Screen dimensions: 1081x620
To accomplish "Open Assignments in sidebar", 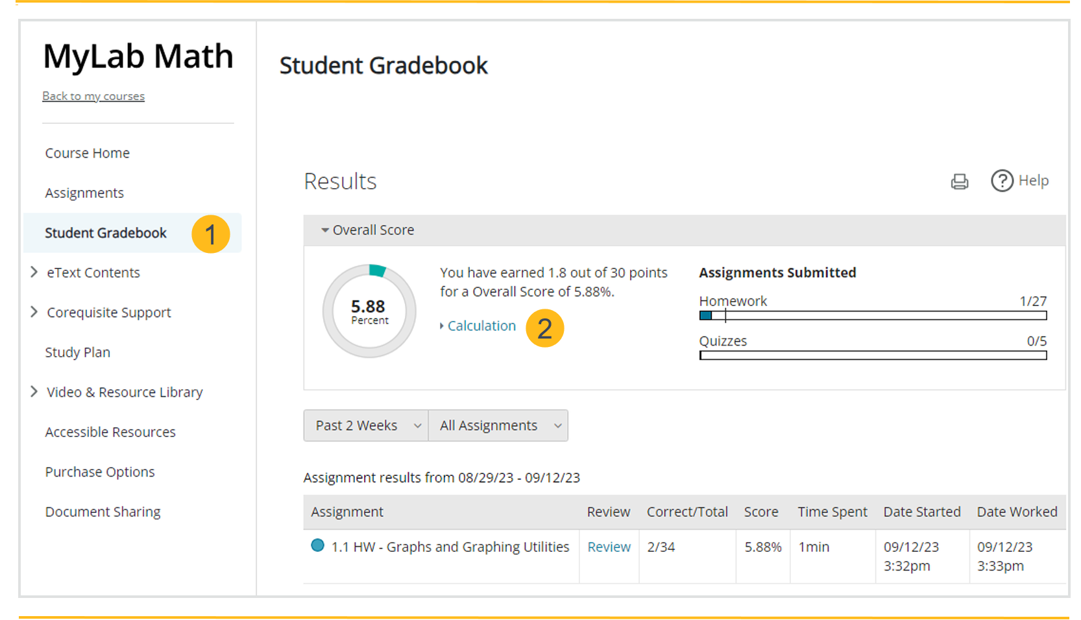I will [84, 193].
